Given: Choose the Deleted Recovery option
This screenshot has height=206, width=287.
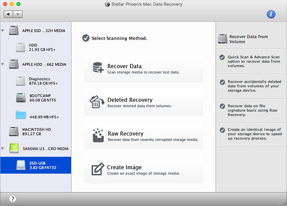Looking at the screenshot, I should 143,102.
